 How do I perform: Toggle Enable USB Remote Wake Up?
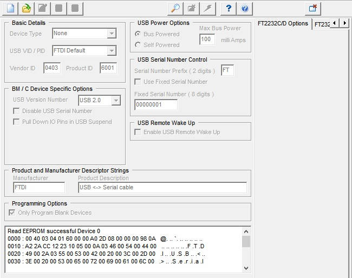(138, 132)
